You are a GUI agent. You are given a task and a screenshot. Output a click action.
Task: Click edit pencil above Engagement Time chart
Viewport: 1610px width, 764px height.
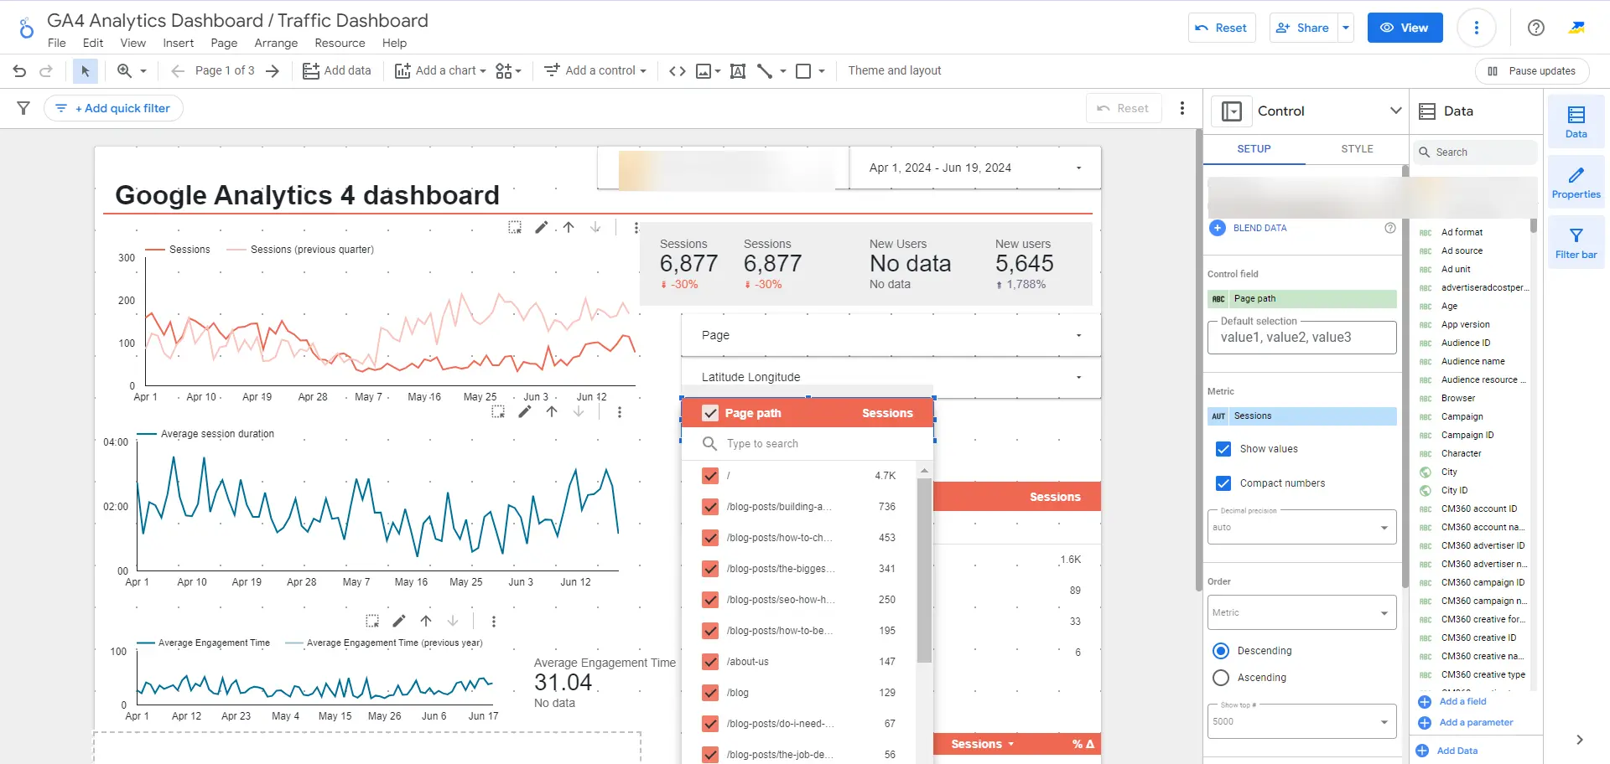coord(399,621)
